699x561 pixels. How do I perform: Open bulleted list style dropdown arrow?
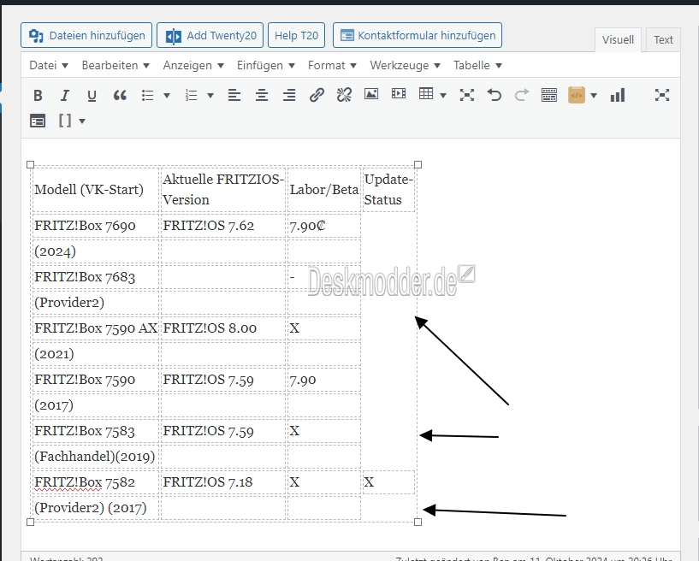point(167,95)
